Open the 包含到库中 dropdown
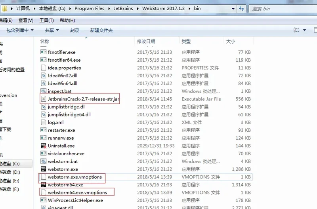Image resolution: width=317 pixels, height=209 pixels. click(20, 30)
